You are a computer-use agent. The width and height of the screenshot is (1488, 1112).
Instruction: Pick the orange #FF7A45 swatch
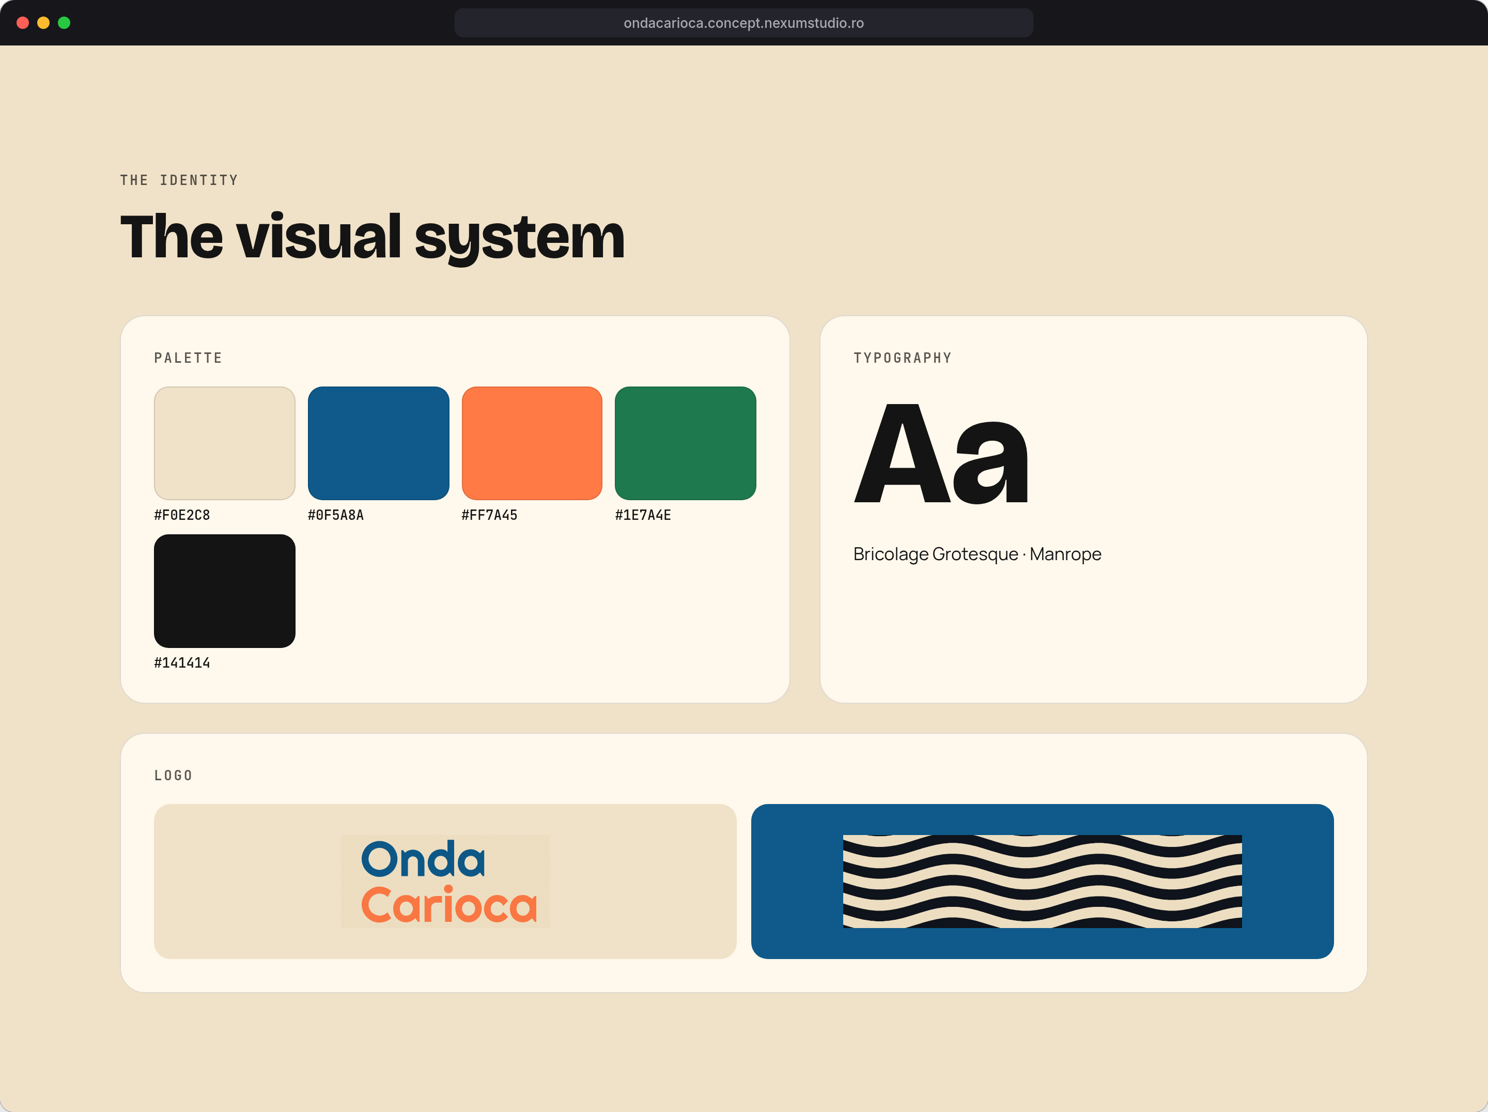click(532, 443)
